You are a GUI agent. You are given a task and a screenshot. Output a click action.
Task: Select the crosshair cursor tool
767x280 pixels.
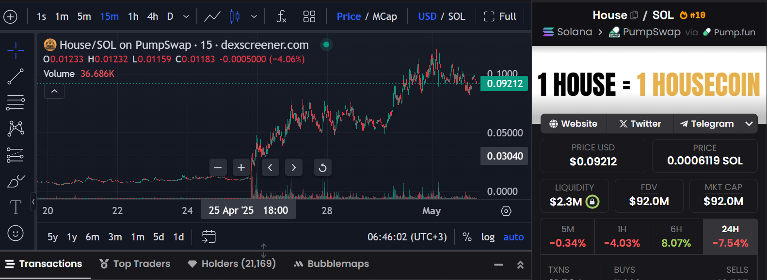16,50
